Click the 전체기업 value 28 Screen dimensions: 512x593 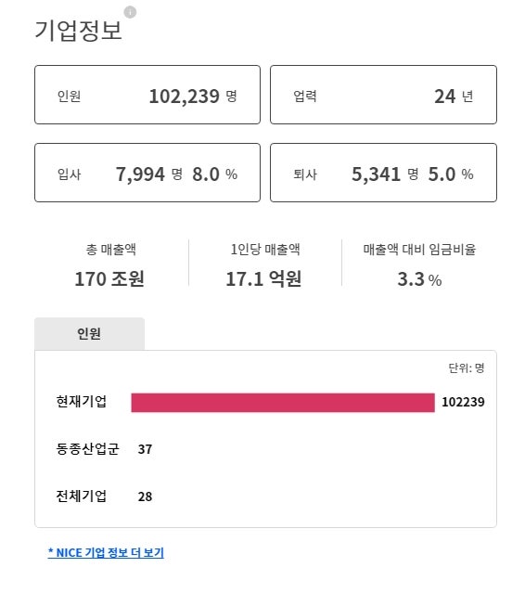point(145,496)
